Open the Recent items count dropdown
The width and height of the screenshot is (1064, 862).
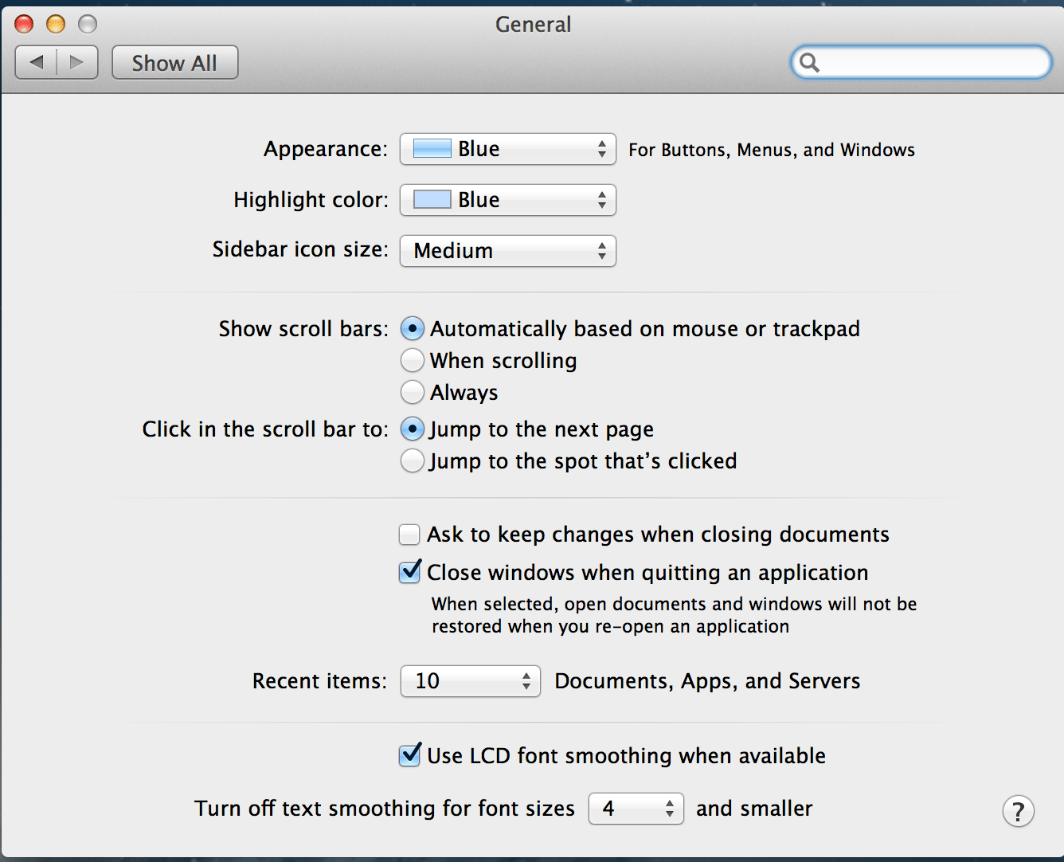pyautogui.click(x=470, y=681)
